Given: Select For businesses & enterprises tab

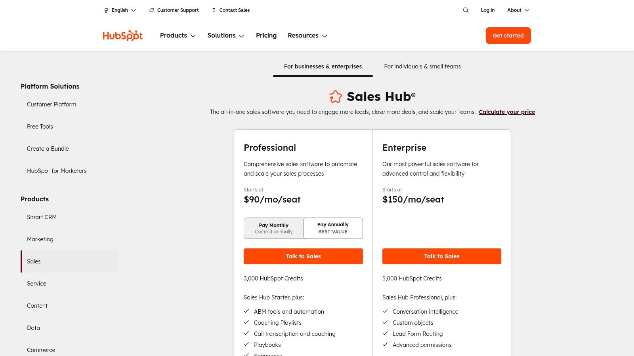Looking at the screenshot, I should [323, 66].
